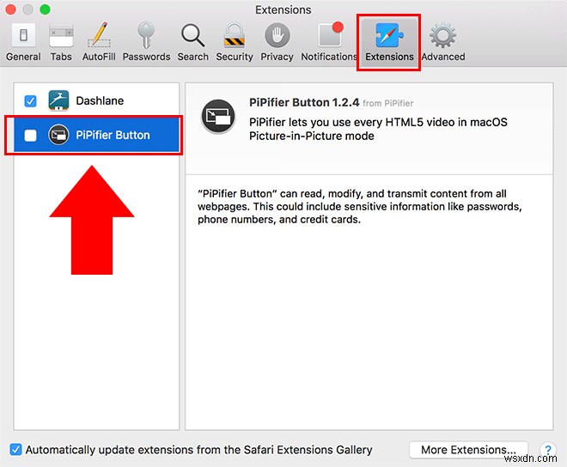Click PiPifier Button icon in extensions list

point(58,135)
